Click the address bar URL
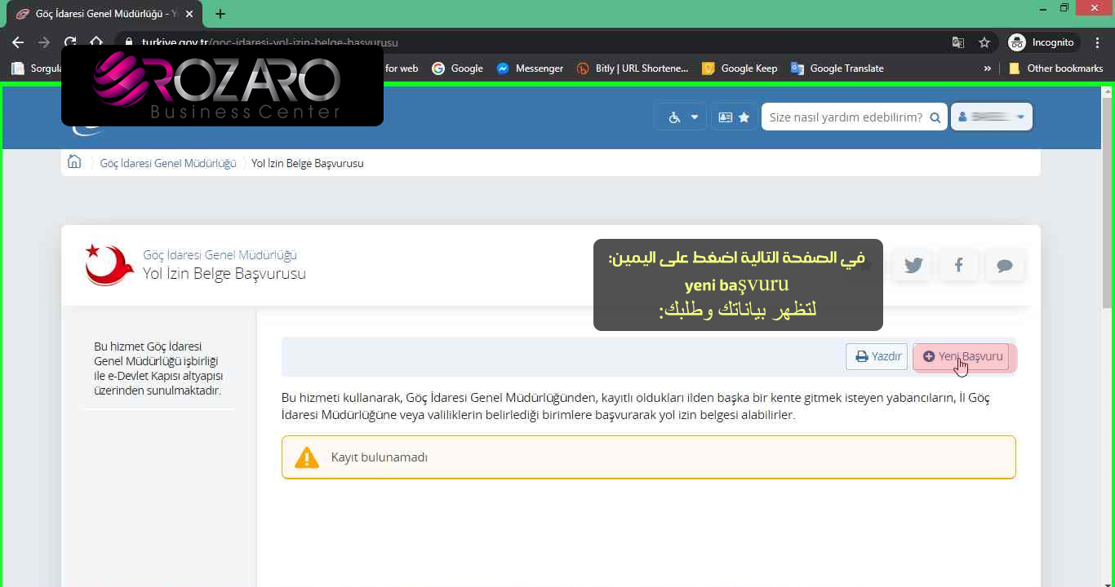The width and height of the screenshot is (1115, 587). 270,42
